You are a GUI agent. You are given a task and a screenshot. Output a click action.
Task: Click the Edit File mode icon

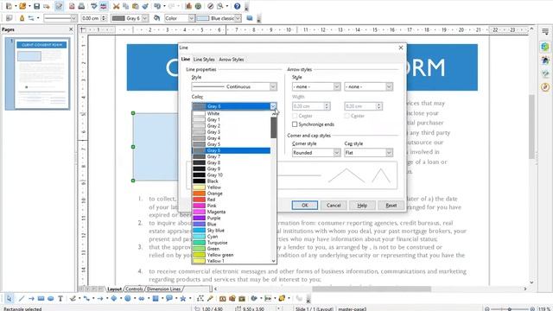click(x=59, y=6)
